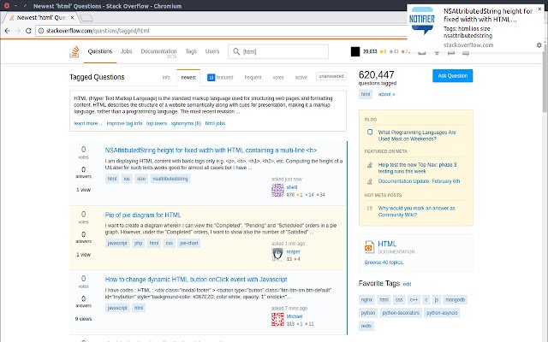This screenshot has width=548, height=342.
Task: Open the black user avatar profile
Action: click(355, 51)
